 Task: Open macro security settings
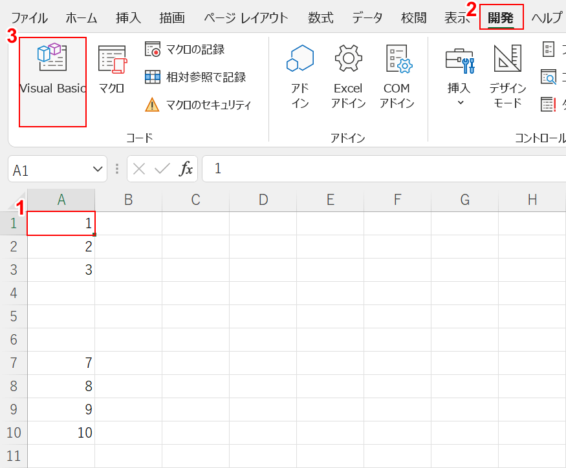click(198, 105)
